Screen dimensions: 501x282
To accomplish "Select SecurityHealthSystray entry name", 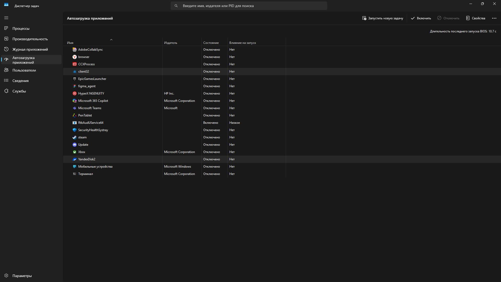I will [x=93, y=130].
